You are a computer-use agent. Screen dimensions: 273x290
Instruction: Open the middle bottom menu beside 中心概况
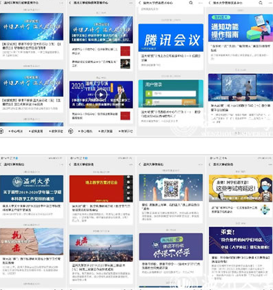[x=36, y=131]
